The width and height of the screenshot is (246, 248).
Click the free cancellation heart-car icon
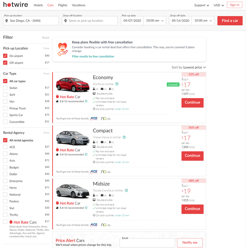click(x=63, y=49)
